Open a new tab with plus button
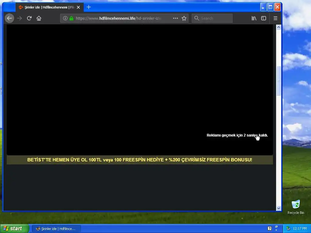The width and height of the screenshot is (311, 233). click(89, 7)
